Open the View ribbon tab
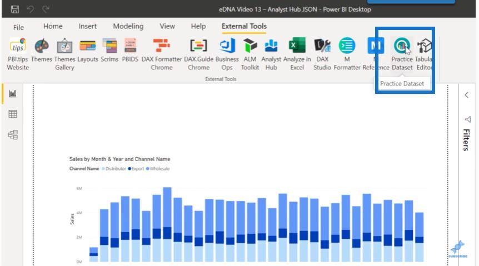 click(167, 26)
